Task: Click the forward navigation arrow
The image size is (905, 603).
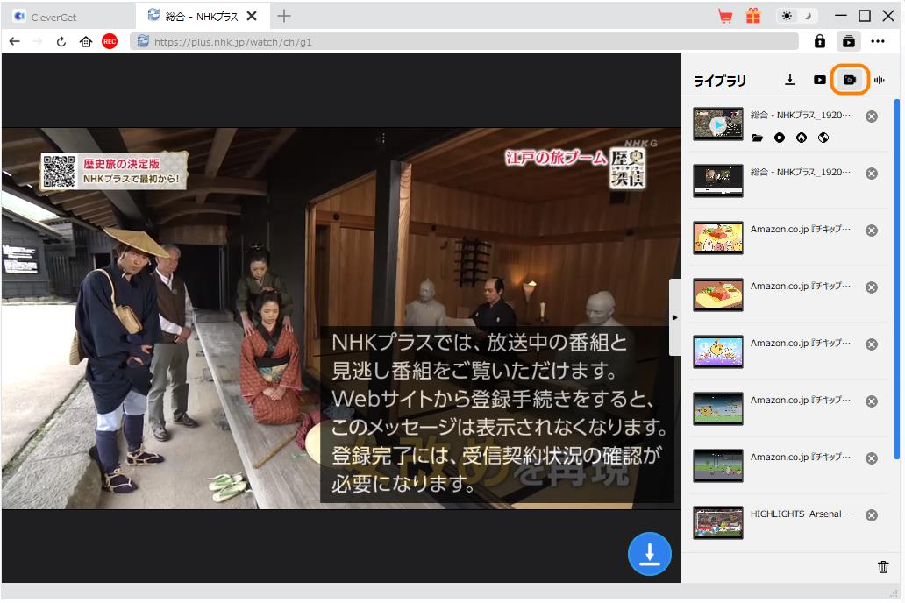Action: (x=38, y=41)
